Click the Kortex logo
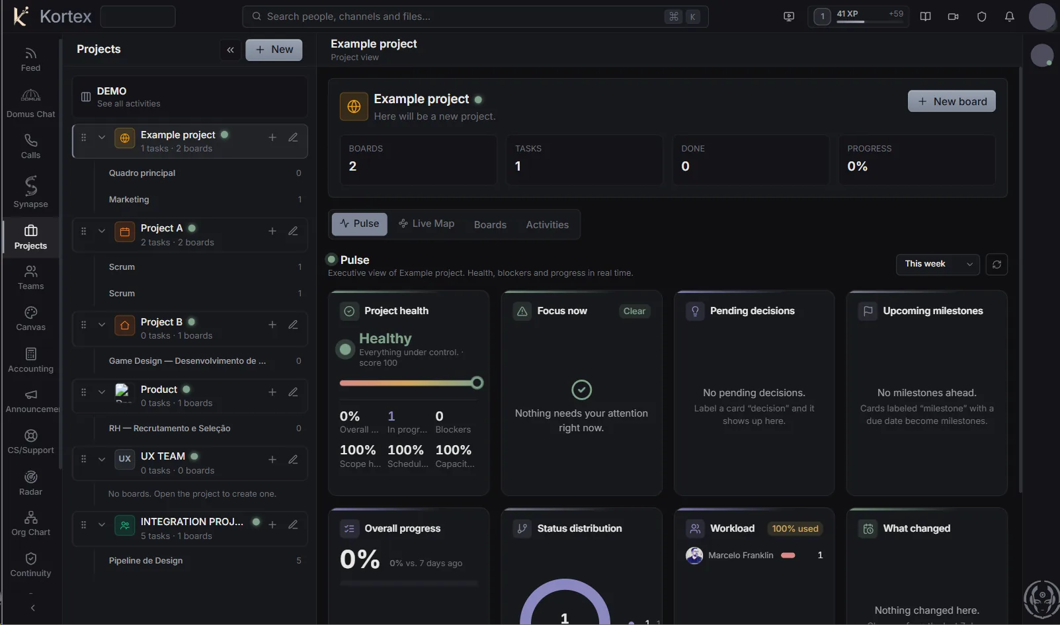The image size is (1060, 625). tap(52, 17)
